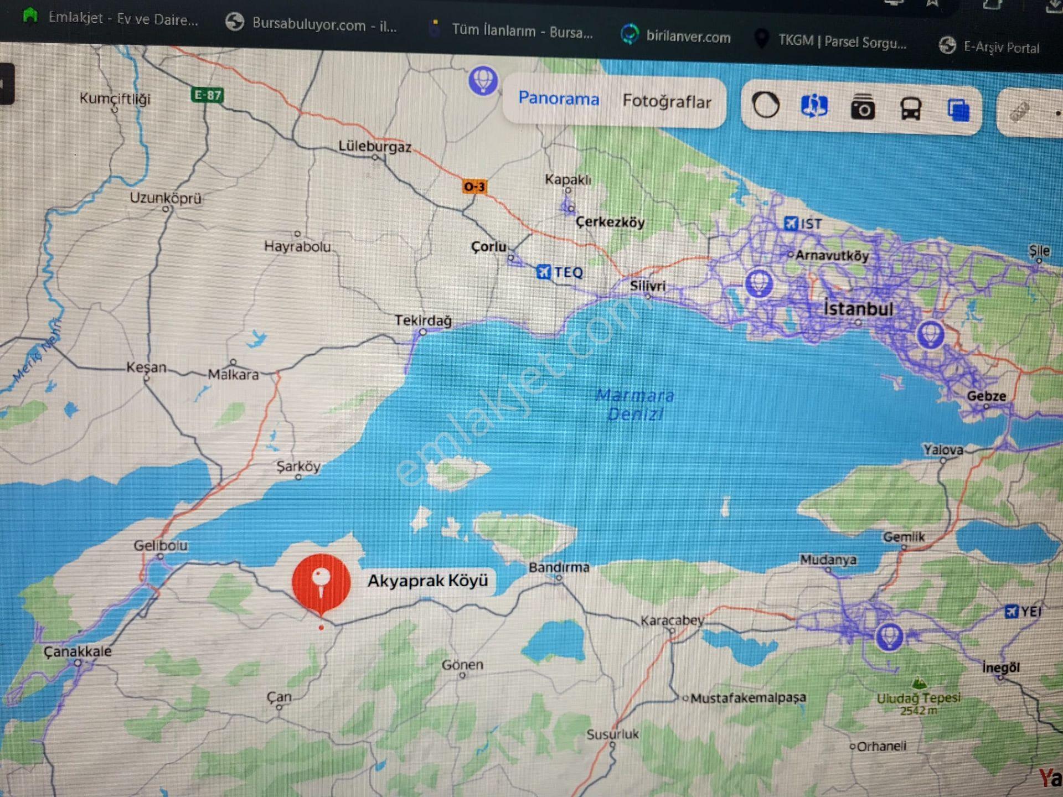Select the Gelibolu town label
This screenshot has width=1063, height=797.
[161, 545]
